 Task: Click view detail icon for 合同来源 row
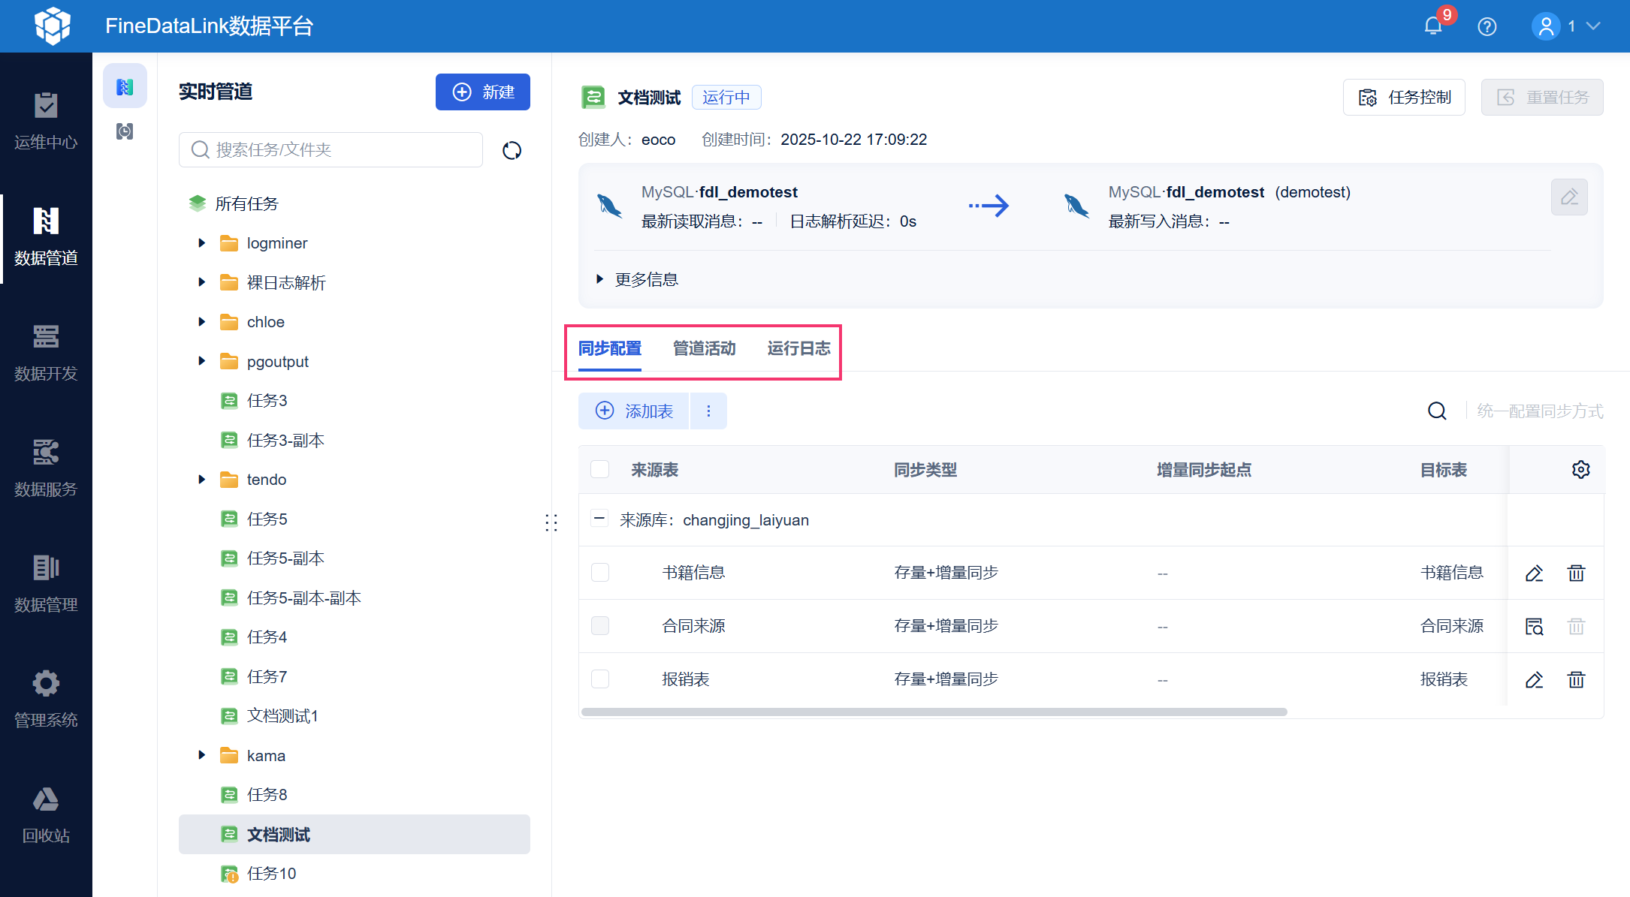1534,626
